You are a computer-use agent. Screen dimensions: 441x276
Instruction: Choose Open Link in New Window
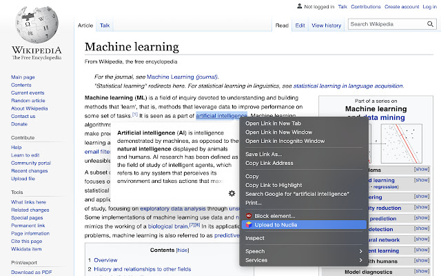pos(304,132)
